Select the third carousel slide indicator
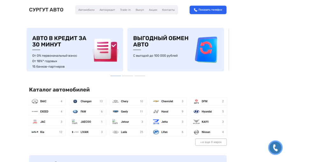 click(140, 76)
